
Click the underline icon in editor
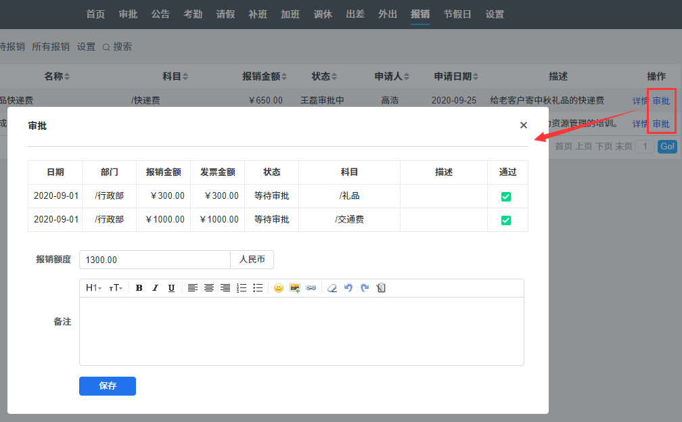(x=171, y=288)
